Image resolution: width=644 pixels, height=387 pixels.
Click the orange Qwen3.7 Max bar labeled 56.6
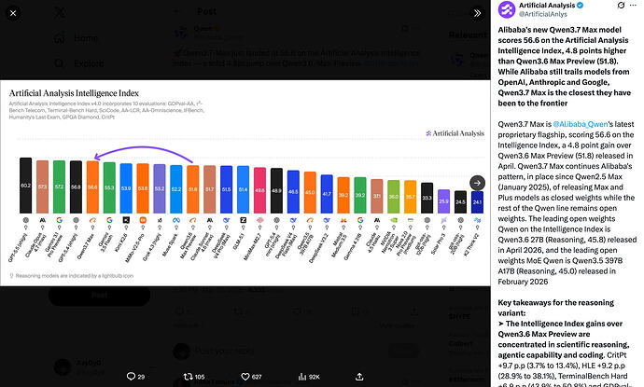click(x=92, y=187)
